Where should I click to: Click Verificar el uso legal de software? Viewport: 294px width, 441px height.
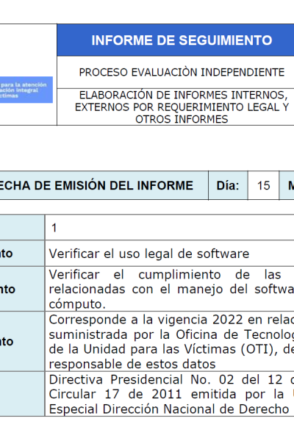click(149, 254)
